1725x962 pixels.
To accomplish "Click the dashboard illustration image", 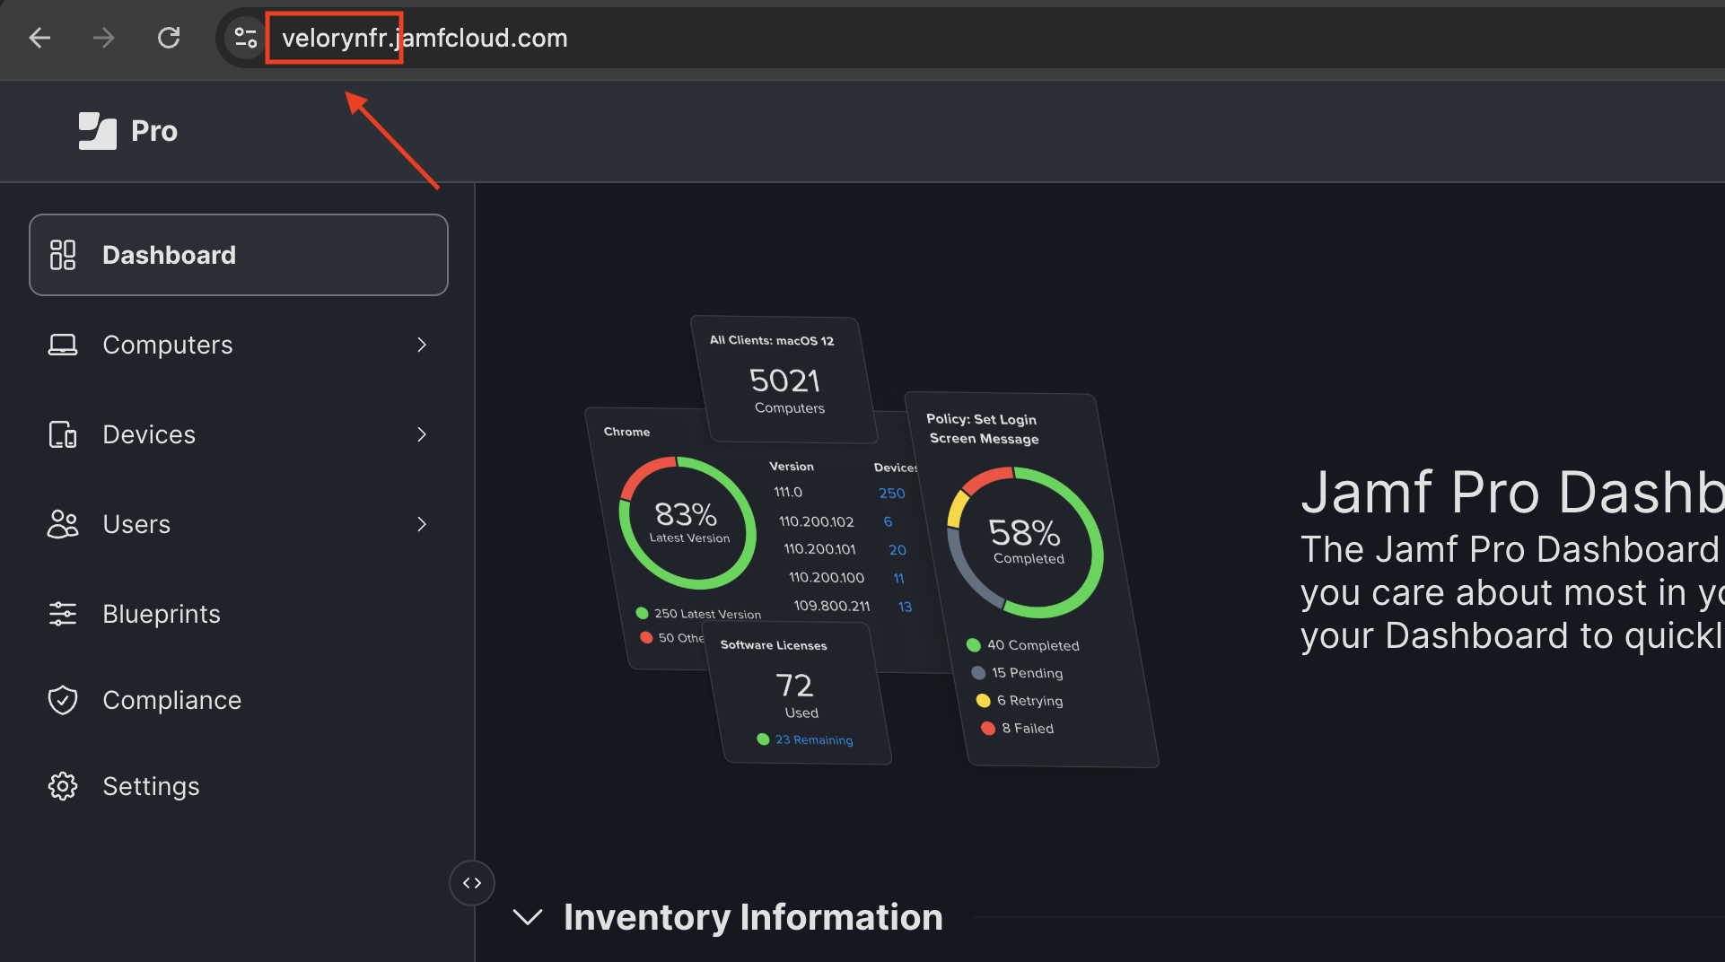I will 871,541.
